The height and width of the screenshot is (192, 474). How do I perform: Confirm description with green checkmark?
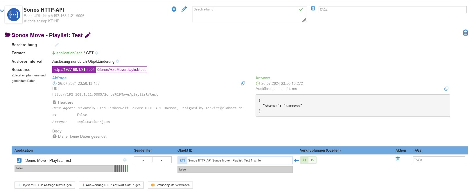[x=301, y=10]
